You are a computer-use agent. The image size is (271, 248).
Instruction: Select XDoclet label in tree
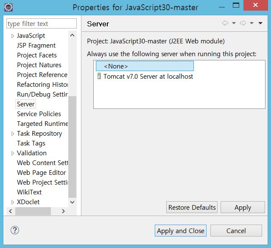pos(28,202)
